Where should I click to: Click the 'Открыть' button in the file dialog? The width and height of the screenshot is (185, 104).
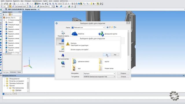(x=123, y=73)
